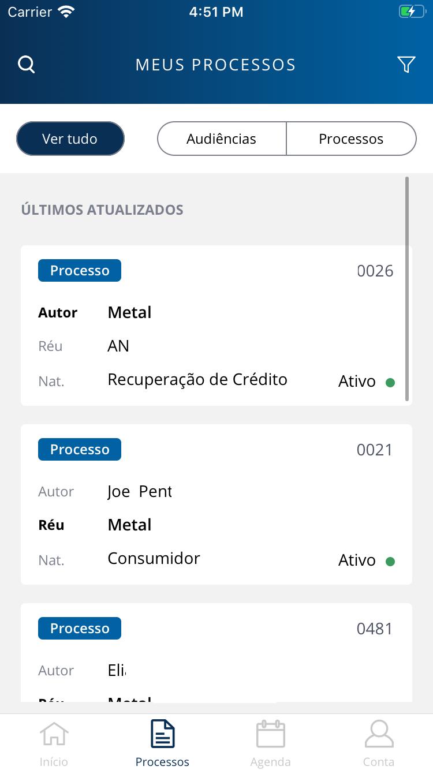Activate the Ver tudo filter
Image resolution: width=433 pixels, height=770 pixels.
point(70,139)
